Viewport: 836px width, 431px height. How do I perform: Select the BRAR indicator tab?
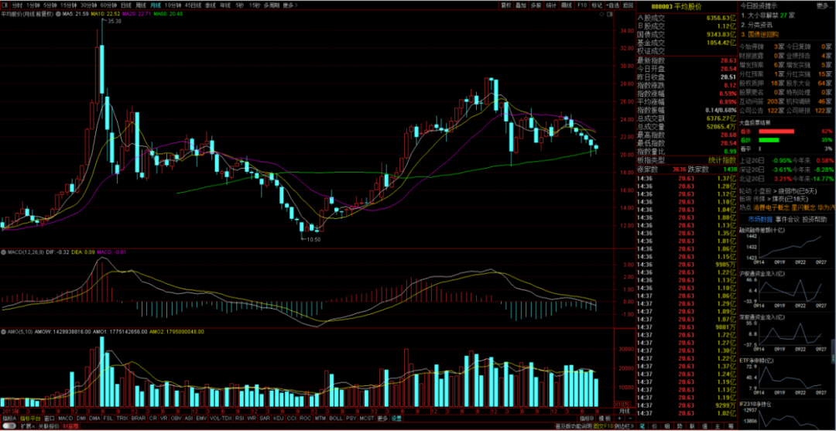[138, 418]
